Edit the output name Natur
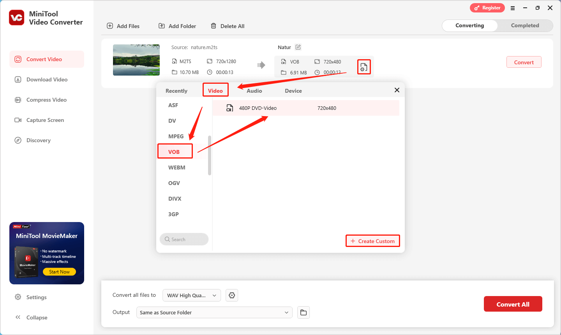Viewport: 561px width, 335px height. click(298, 47)
